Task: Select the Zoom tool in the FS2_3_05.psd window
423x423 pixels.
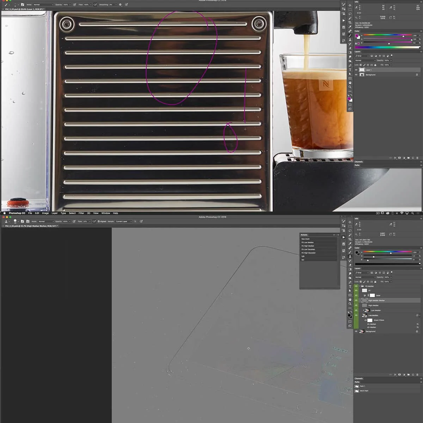Action: [350, 87]
